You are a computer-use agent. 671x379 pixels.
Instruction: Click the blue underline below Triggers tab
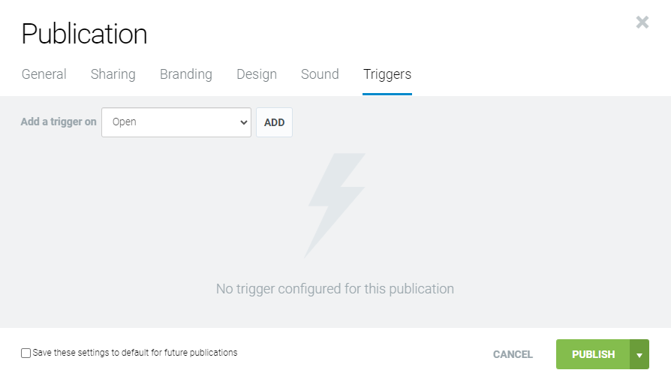pos(387,94)
